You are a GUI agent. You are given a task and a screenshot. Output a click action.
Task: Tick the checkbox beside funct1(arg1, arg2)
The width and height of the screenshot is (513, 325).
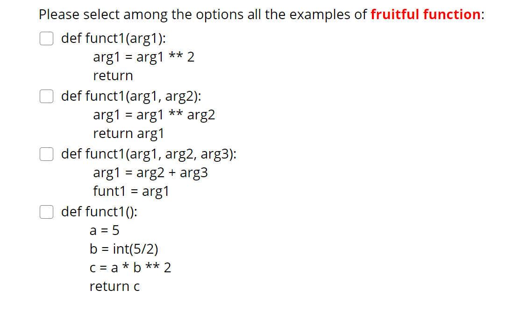[x=46, y=97]
